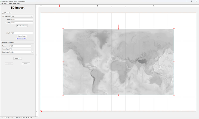Click the rotation handle above the map
199x119 pixels.
119,25
